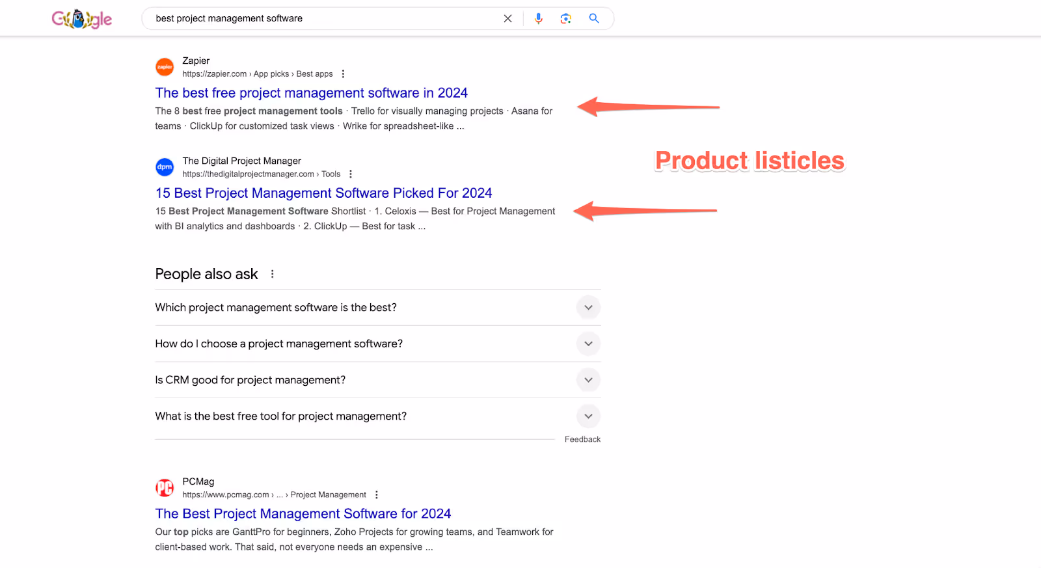Click the Zapier favicon
This screenshot has height=568, width=1041.
(x=165, y=66)
